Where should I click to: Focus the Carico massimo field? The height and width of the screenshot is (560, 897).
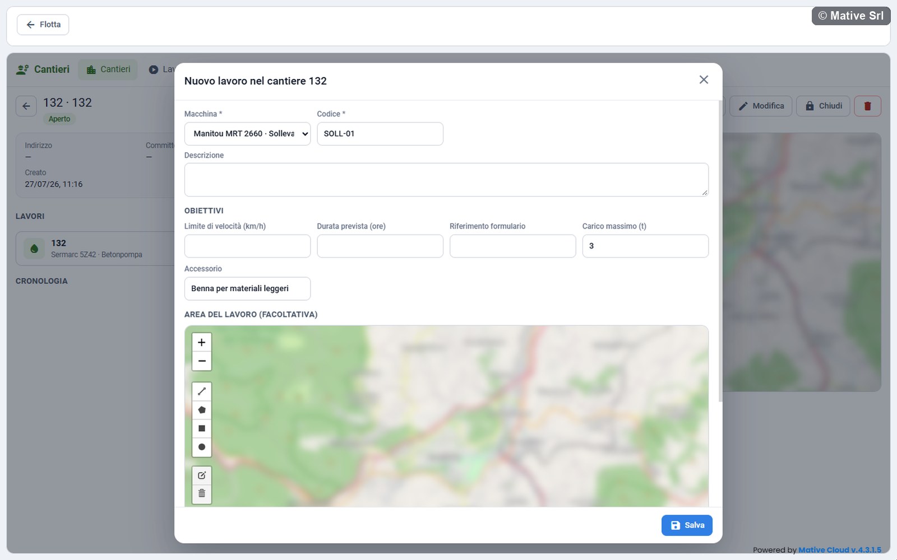tap(645, 246)
